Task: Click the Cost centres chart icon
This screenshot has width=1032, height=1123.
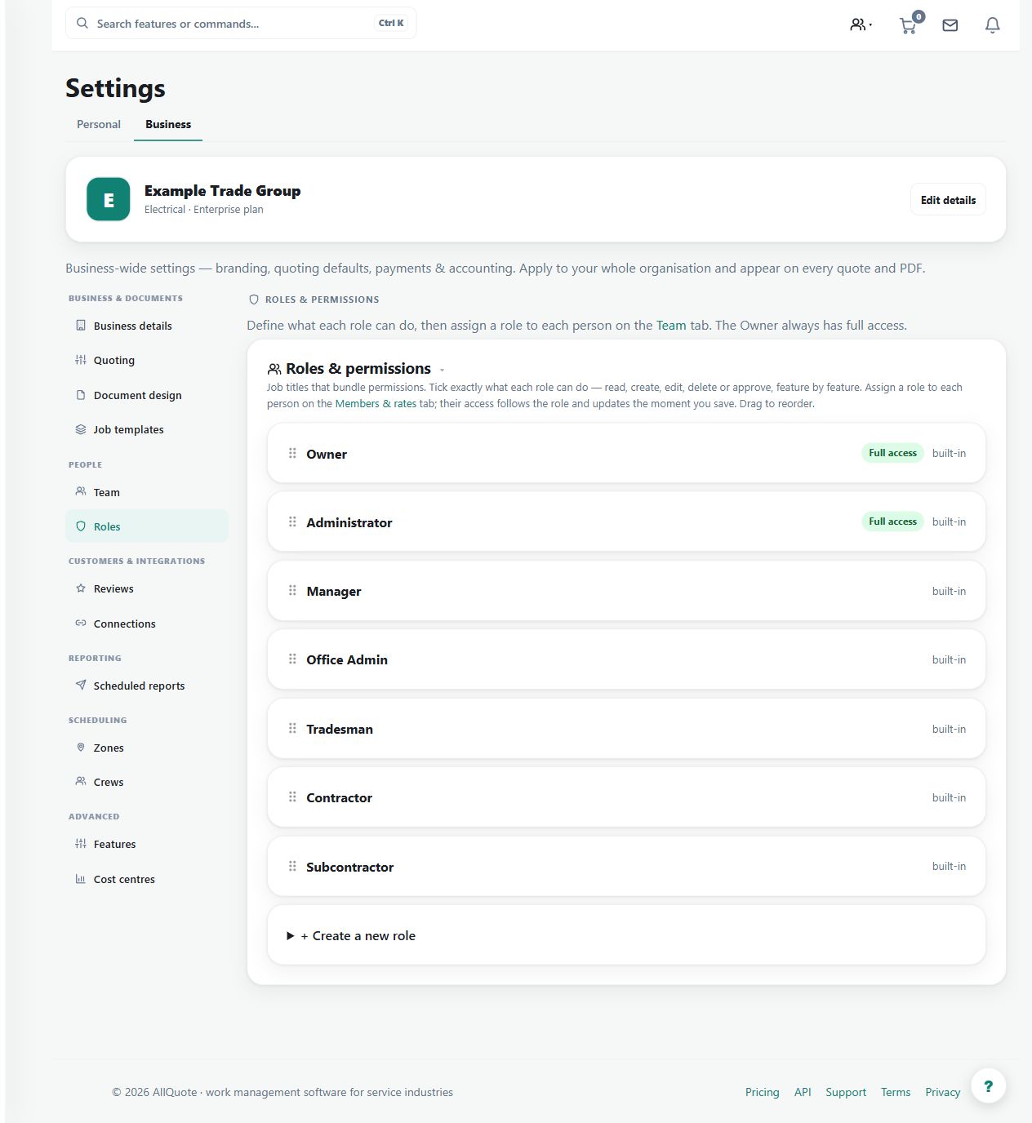Action: pyautogui.click(x=81, y=878)
